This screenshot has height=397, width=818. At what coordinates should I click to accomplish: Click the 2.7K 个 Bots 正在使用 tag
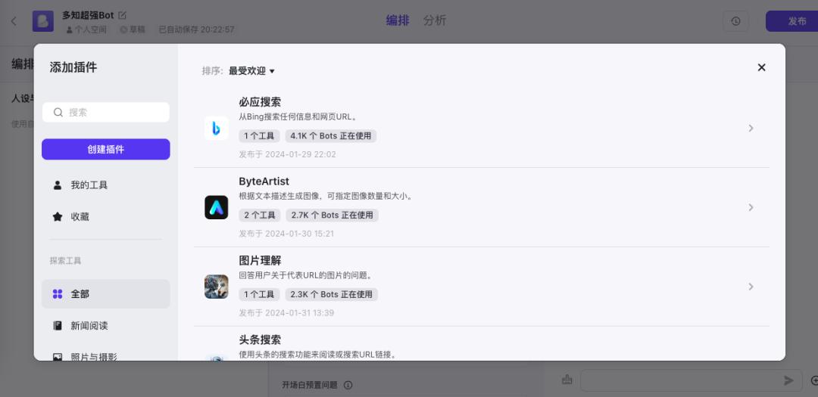(x=332, y=216)
